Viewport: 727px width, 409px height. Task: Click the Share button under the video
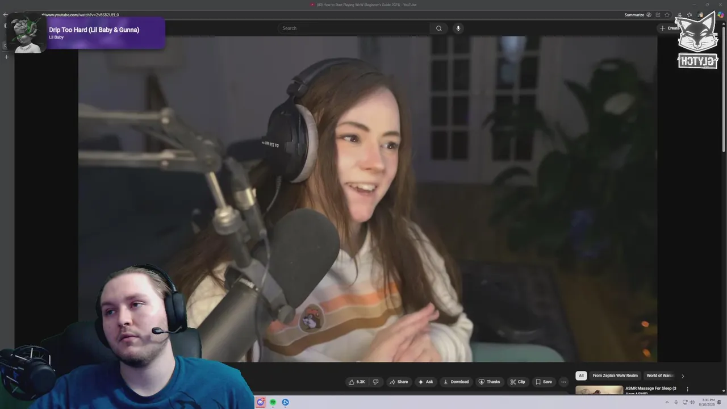coord(399,382)
